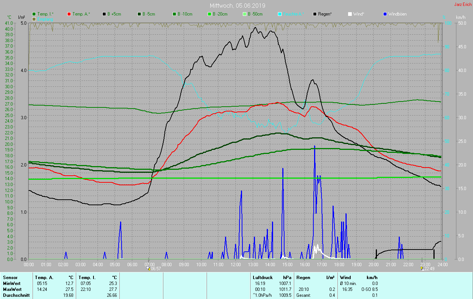
Task: Select the B -10cm legend color box
Action: [x=174, y=14]
